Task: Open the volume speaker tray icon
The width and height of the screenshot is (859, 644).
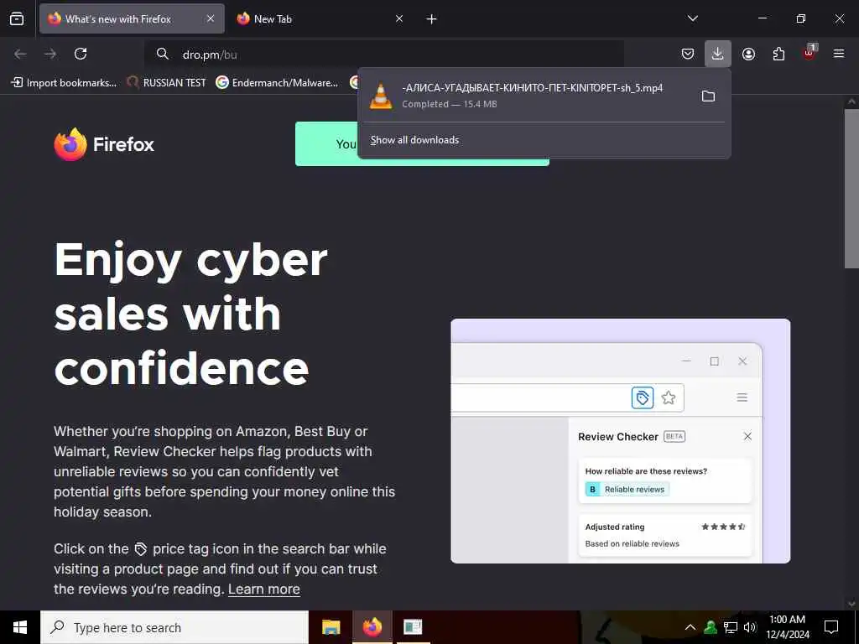Action: pyautogui.click(x=750, y=627)
